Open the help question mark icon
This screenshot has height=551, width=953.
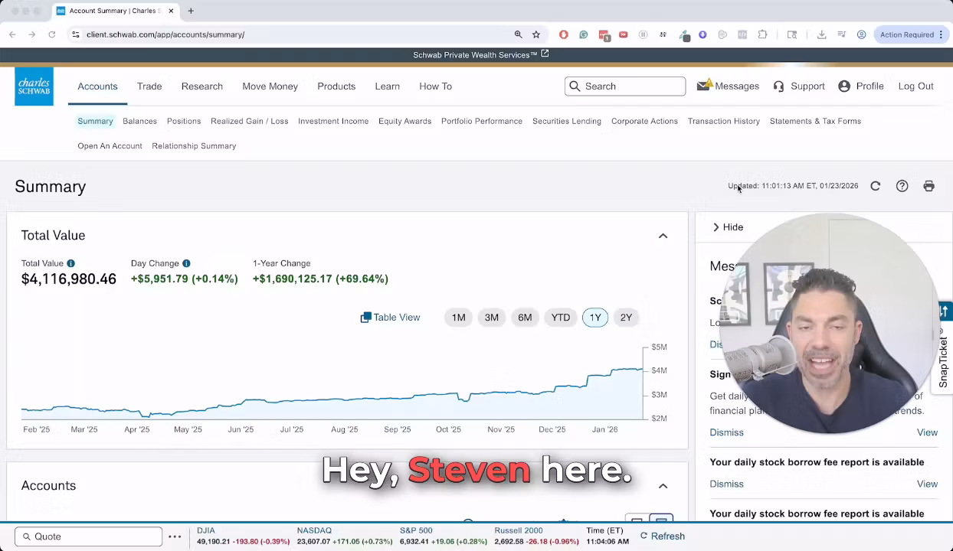pos(902,186)
